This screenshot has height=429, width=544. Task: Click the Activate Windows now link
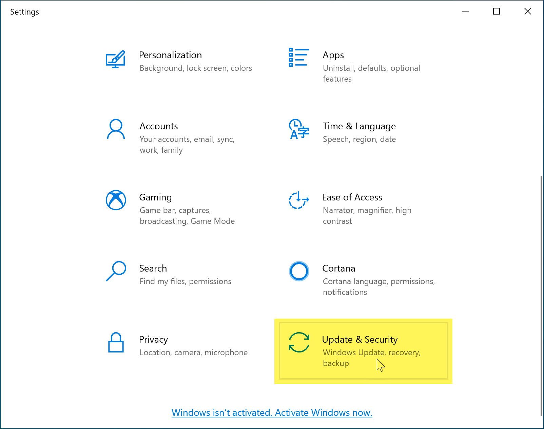tap(272, 412)
